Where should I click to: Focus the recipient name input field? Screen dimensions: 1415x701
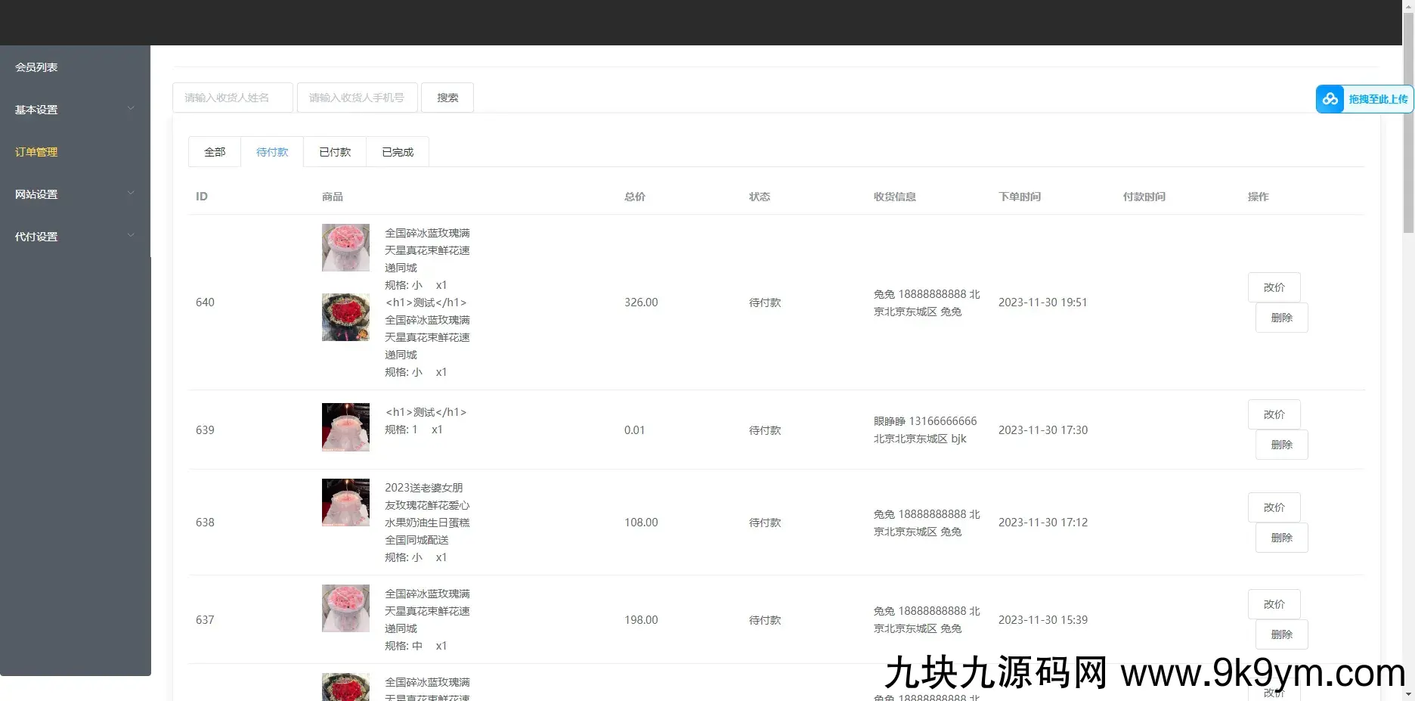(233, 98)
